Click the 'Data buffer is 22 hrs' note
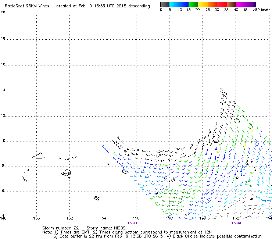Image resolution: width=272 pixels, height=239 pixels. click(x=80, y=236)
